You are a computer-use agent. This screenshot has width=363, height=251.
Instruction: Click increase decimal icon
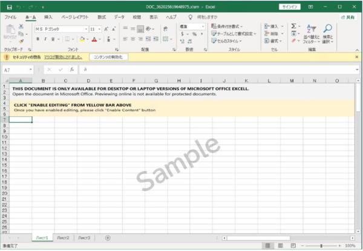click(x=182, y=41)
